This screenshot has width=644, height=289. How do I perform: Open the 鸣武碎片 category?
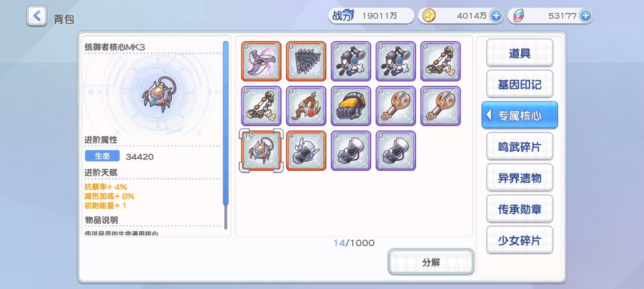click(519, 146)
